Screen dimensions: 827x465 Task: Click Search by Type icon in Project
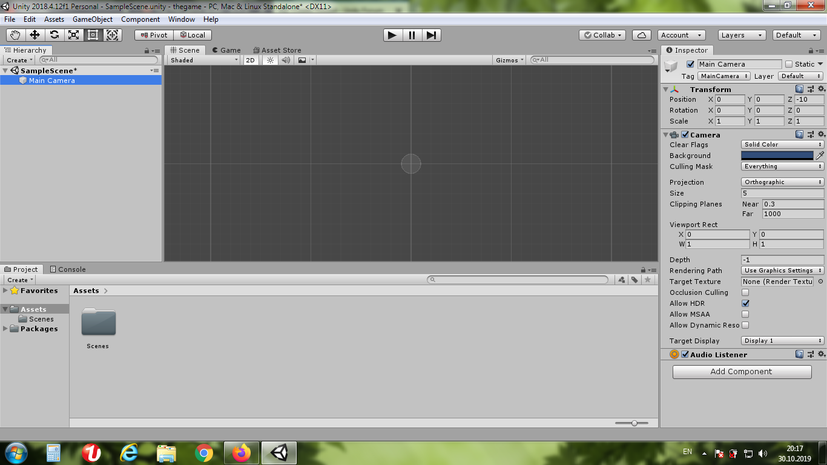[x=622, y=280]
